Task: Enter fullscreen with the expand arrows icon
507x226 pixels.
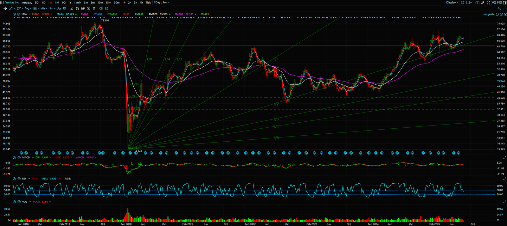Action: point(488,3)
